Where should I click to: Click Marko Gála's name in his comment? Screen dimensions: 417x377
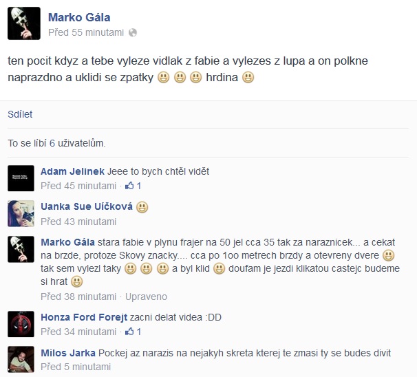(68, 242)
